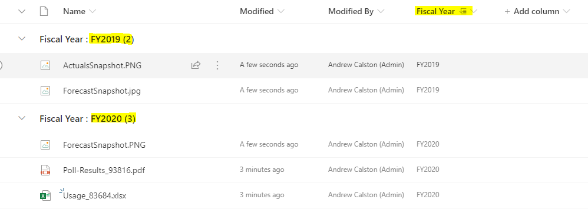
Task: Click the PDF icon beside Poll-Results_93816.pdf
Action: pos(45,170)
